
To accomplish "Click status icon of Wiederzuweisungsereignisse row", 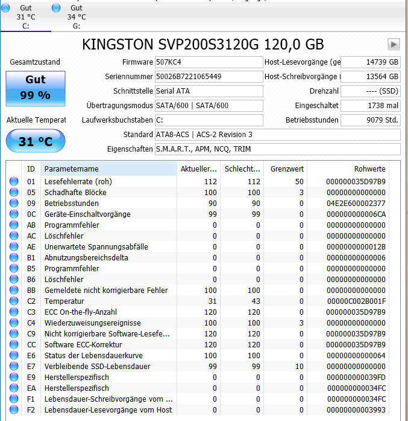I will point(14,323).
